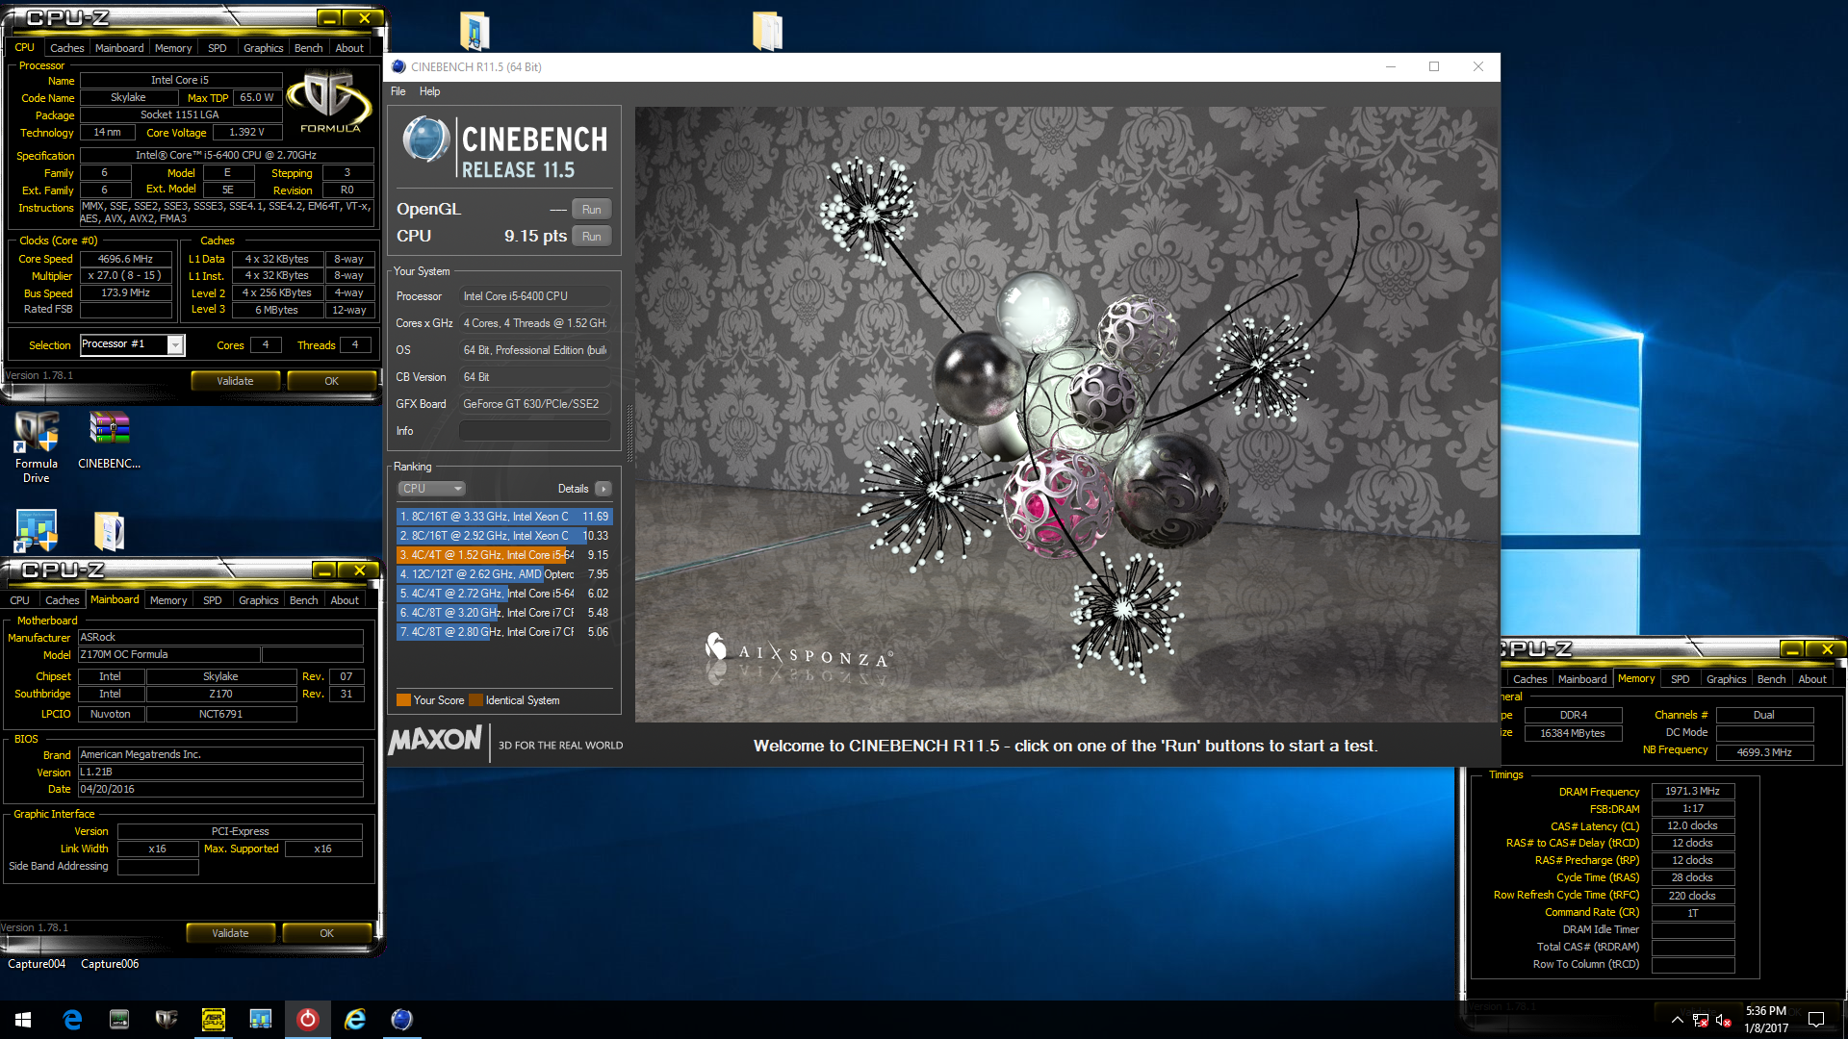The height and width of the screenshot is (1039, 1848).
Task: Switch to Mainboard tab in right CPU-Z window
Action: point(1582,679)
